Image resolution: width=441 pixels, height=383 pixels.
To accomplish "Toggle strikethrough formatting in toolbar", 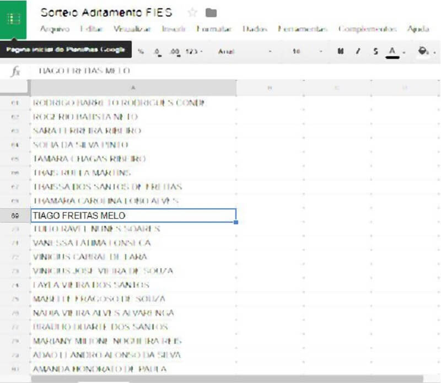I will click(375, 51).
